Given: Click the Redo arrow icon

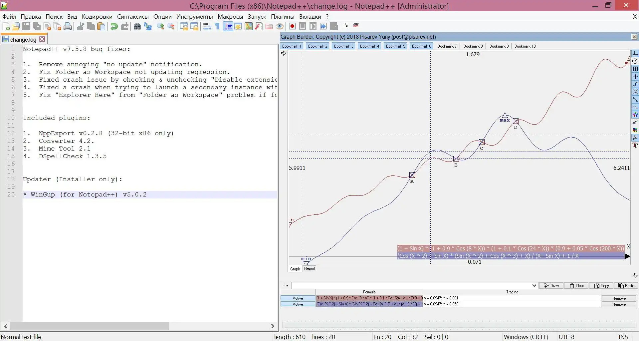Looking at the screenshot, I should pos(124,27).
